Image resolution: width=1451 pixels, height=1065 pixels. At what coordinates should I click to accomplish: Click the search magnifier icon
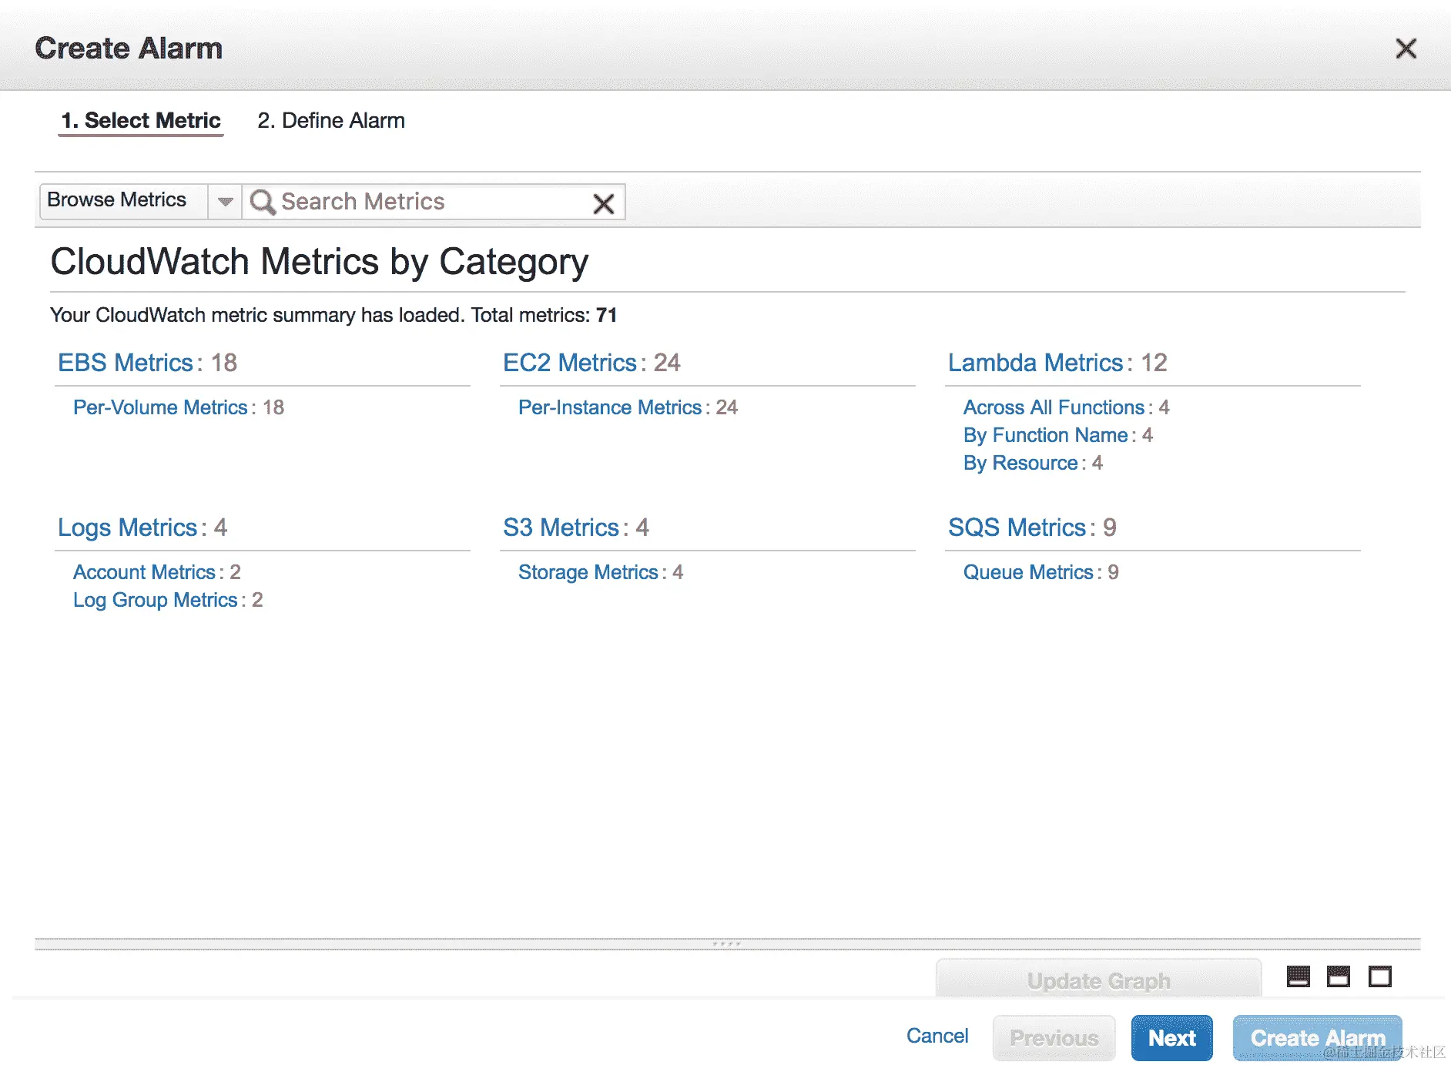coord(263,202)
